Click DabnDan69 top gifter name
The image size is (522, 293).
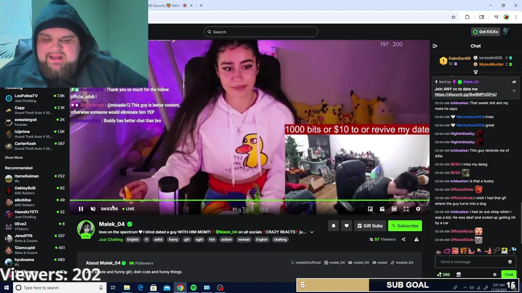pyautogui.click(x=459, y=58)
